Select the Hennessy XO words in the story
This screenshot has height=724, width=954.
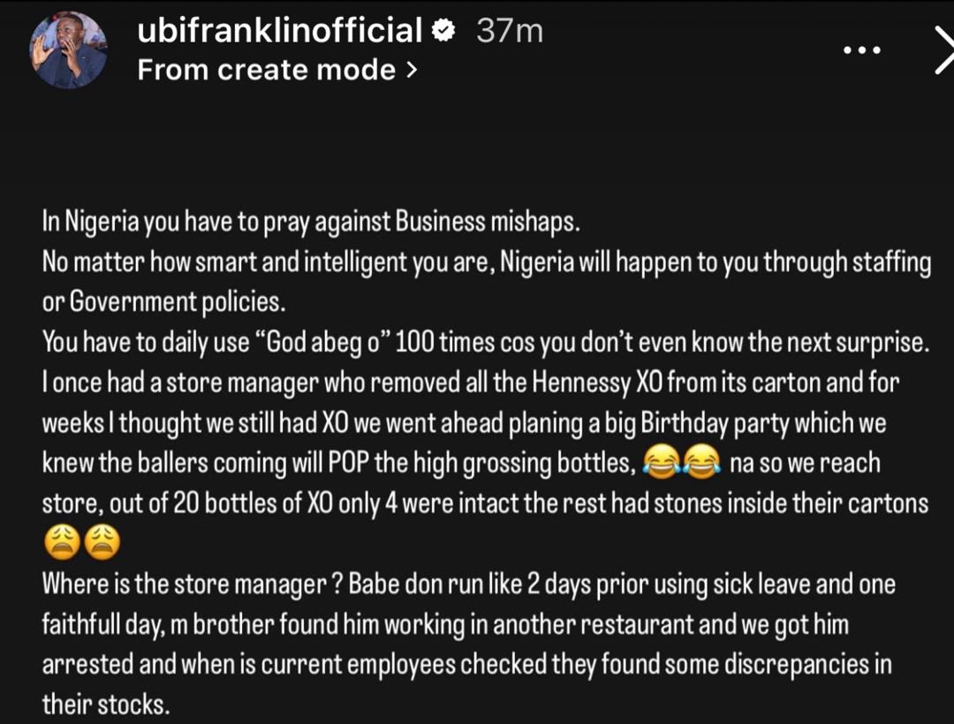coord(597,383)
